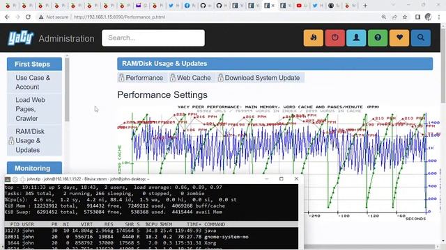Click the Xorg process row in terminal
Screen dimensions: 446x250
click(151, 243)
